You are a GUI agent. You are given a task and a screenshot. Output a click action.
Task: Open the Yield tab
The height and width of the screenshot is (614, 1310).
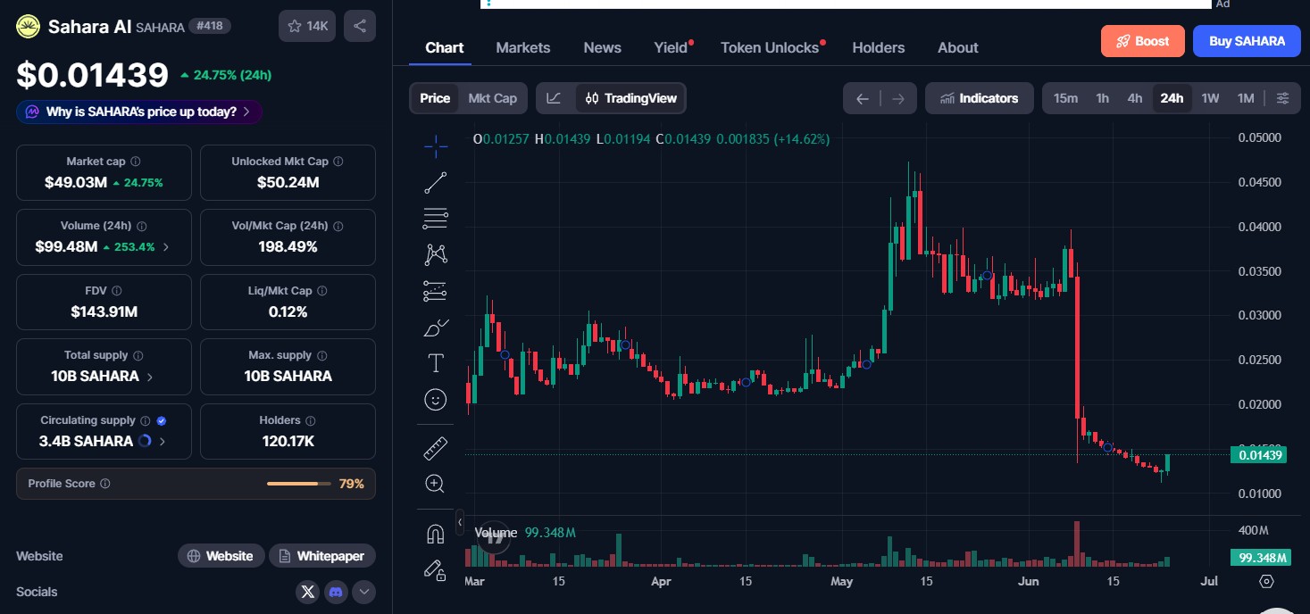pos(672,48)
